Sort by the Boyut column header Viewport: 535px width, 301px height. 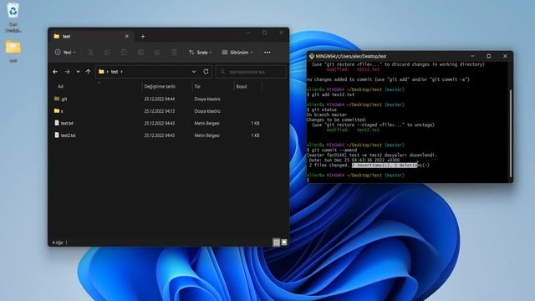point(242,87)
